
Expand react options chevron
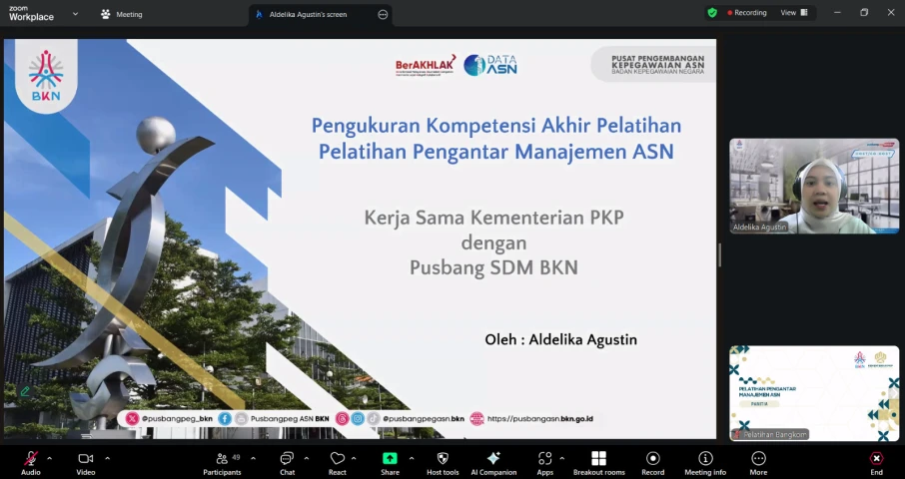[x=354, y=459]
